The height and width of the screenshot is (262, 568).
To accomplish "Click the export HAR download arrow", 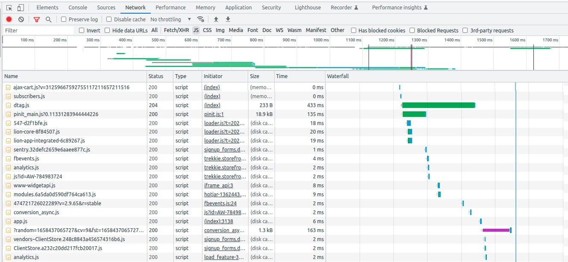I will (x=228, y=19).
